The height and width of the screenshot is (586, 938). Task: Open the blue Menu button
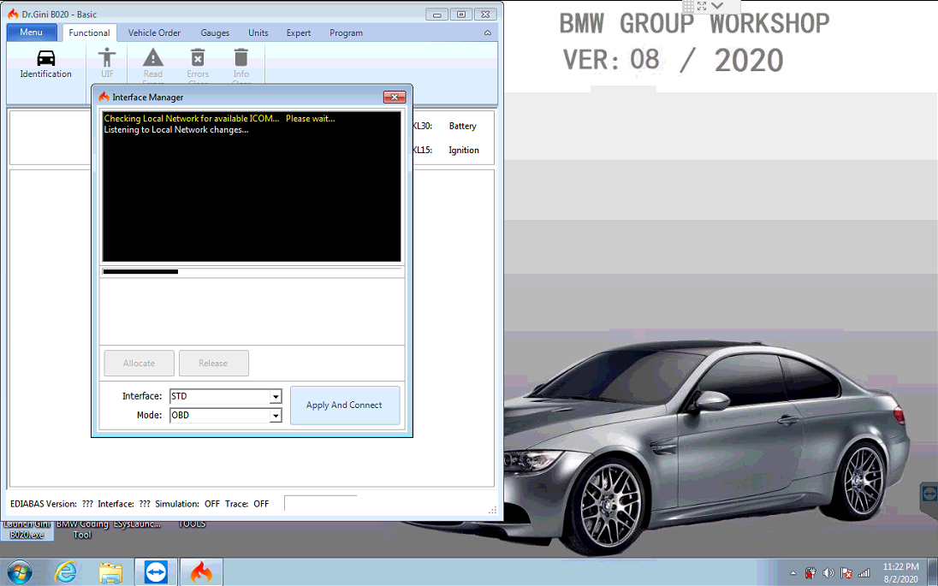pyautogui.click(x=32, y=33)
